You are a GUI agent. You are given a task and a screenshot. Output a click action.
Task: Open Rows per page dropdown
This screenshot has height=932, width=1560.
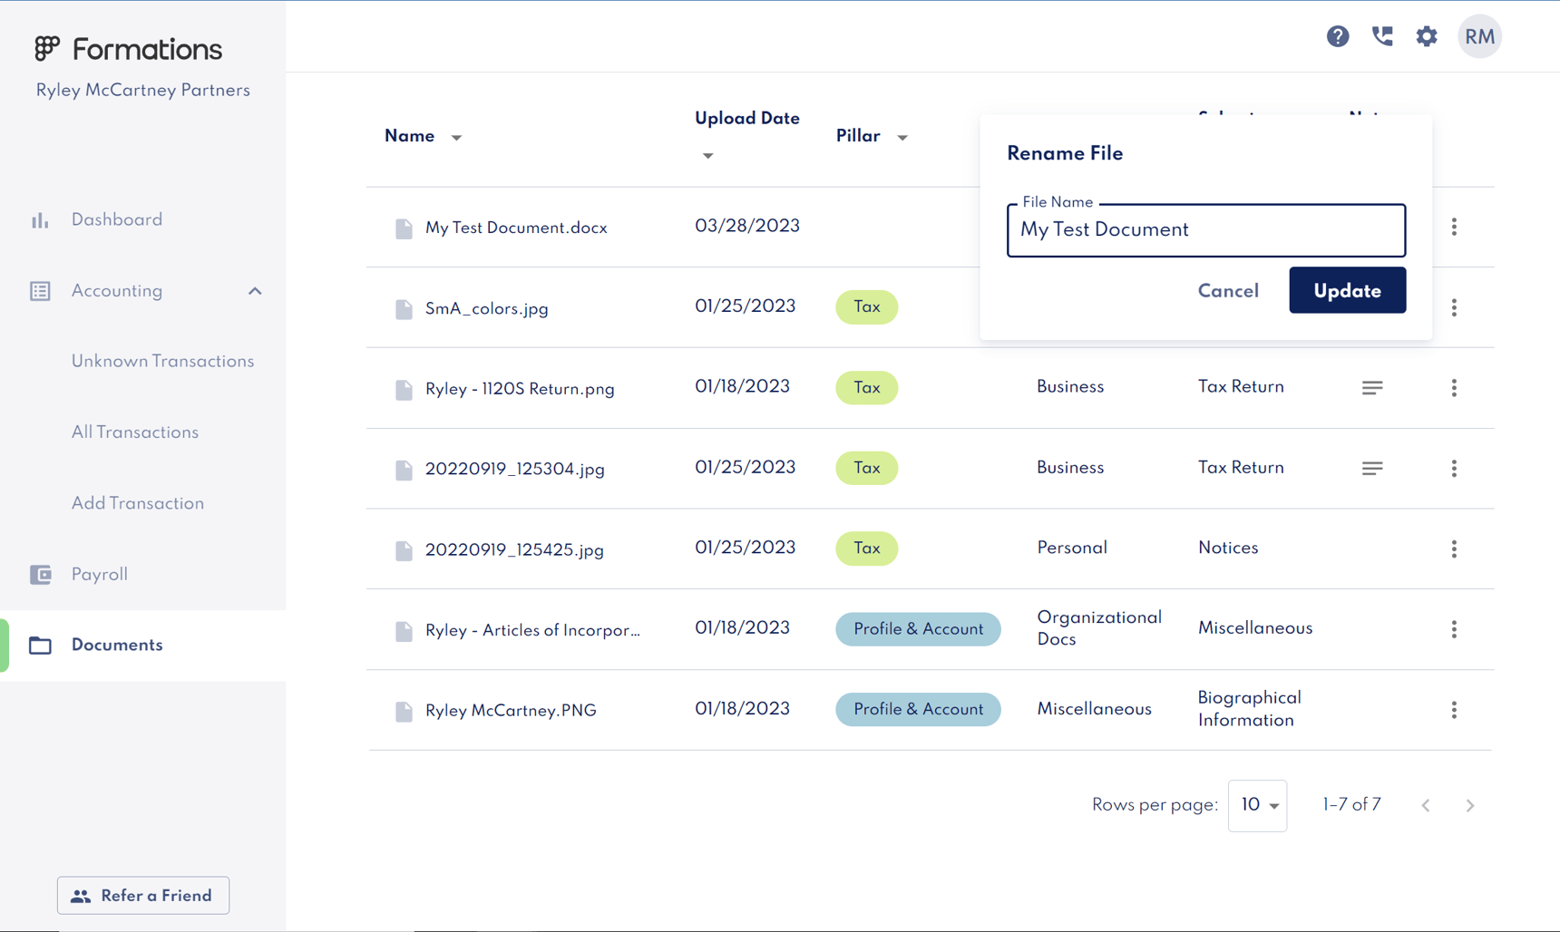pyautogui.click(x=1257, y=805)
